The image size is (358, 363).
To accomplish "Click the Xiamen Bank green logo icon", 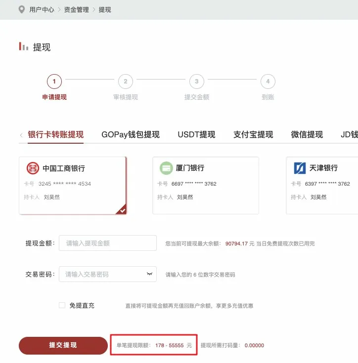I will click(x=166, y=168).
